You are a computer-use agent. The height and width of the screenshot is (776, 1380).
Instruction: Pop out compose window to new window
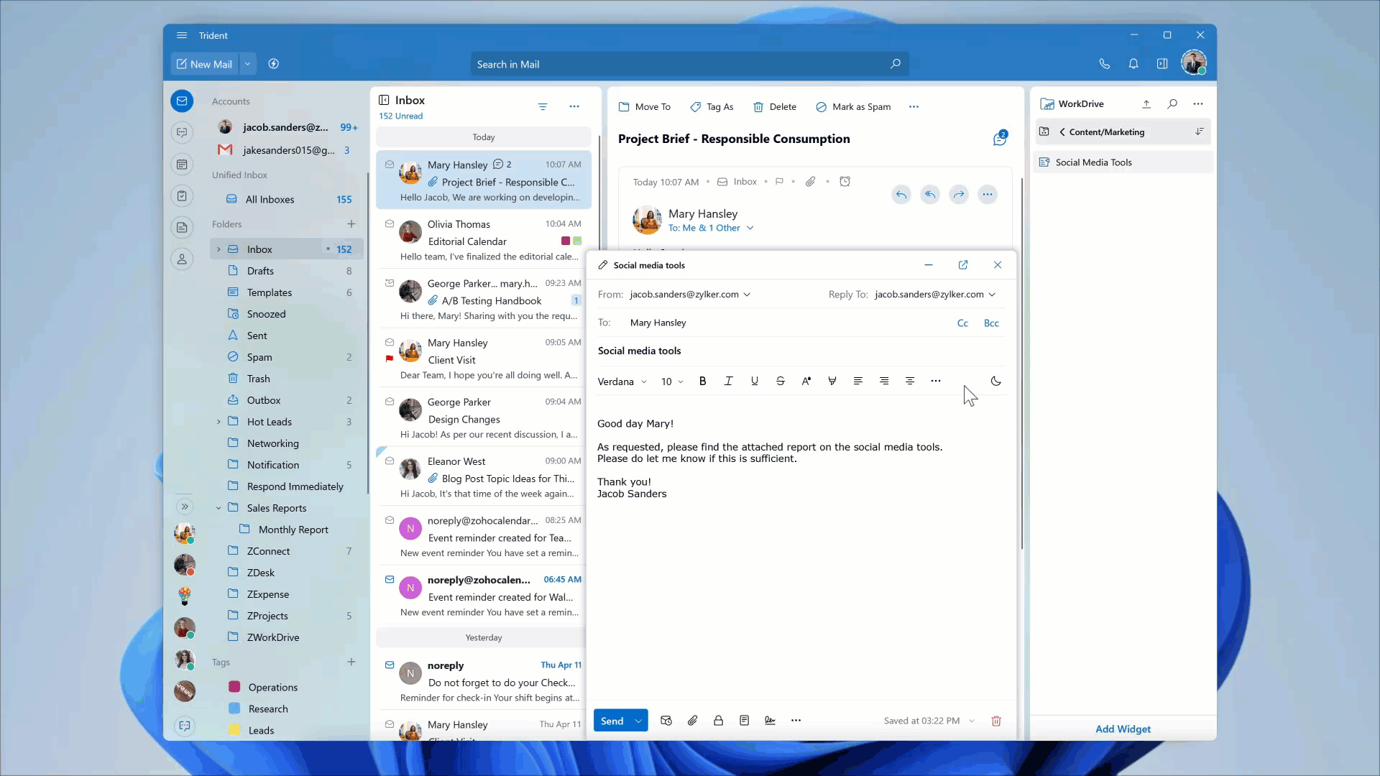(963, 265)
